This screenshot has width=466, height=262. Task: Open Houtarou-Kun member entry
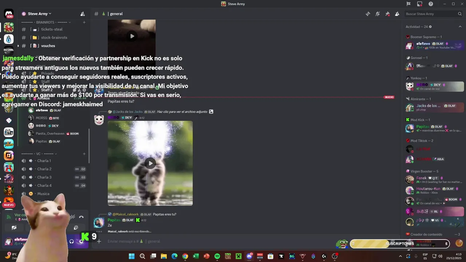click(x=435, y=190)
